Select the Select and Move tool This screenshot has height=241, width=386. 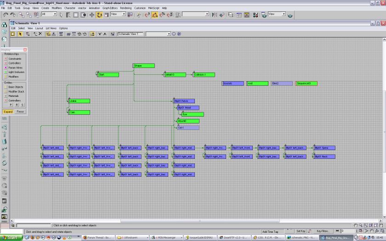(92, 15)
